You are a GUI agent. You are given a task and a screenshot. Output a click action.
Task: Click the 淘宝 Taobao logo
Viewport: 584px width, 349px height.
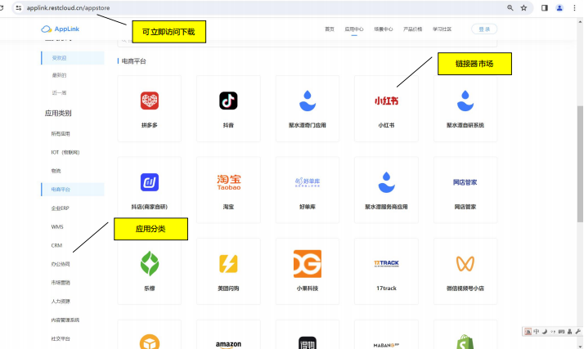coord(229,182)
